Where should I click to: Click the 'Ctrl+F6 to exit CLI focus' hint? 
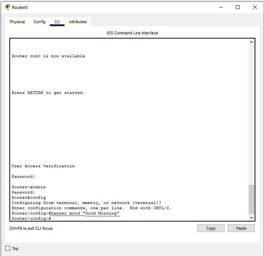click(x=31, y=228)
